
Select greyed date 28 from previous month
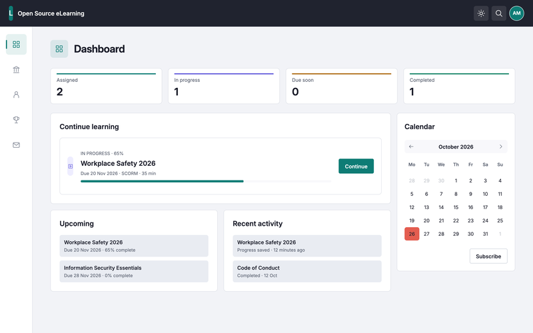[x=412, y=180]
